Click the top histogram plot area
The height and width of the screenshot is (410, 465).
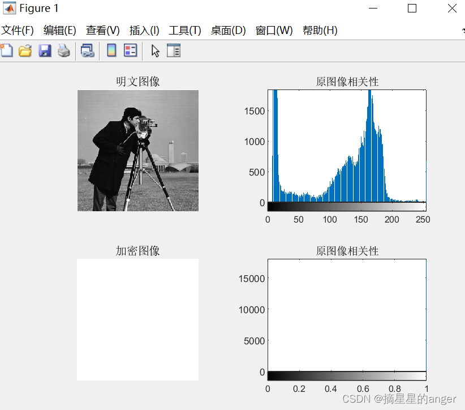(x=347, y=146)
